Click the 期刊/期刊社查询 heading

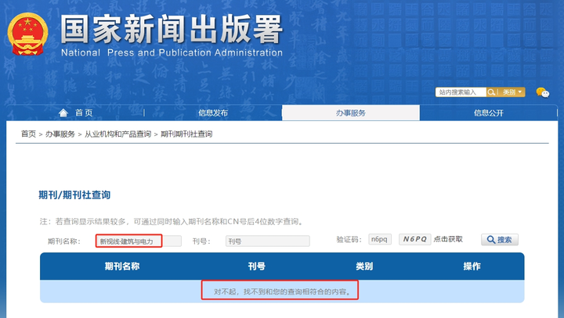[74, 195]
